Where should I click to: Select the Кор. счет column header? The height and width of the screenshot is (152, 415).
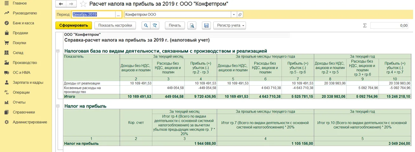pyautogui.click(x=136, y=123)
